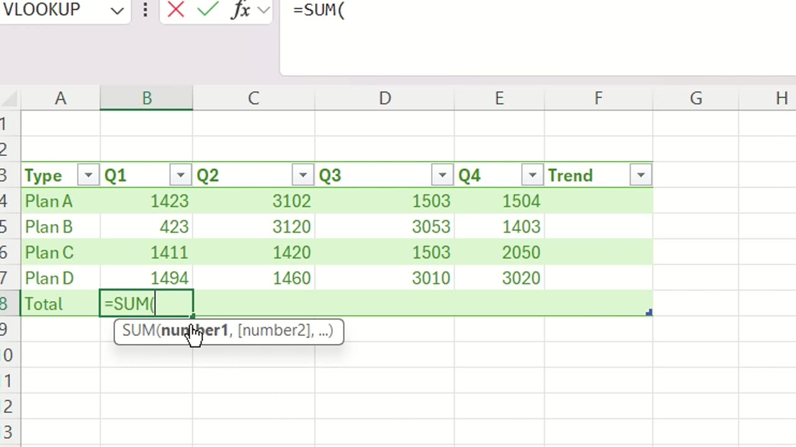
Task: Select Q4 value 1504 for Plan A
Action: click(499, 201)
